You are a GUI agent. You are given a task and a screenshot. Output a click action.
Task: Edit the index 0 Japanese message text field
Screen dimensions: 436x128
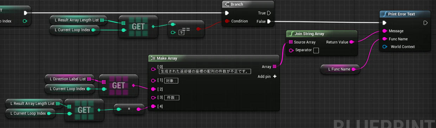[205, 71]
